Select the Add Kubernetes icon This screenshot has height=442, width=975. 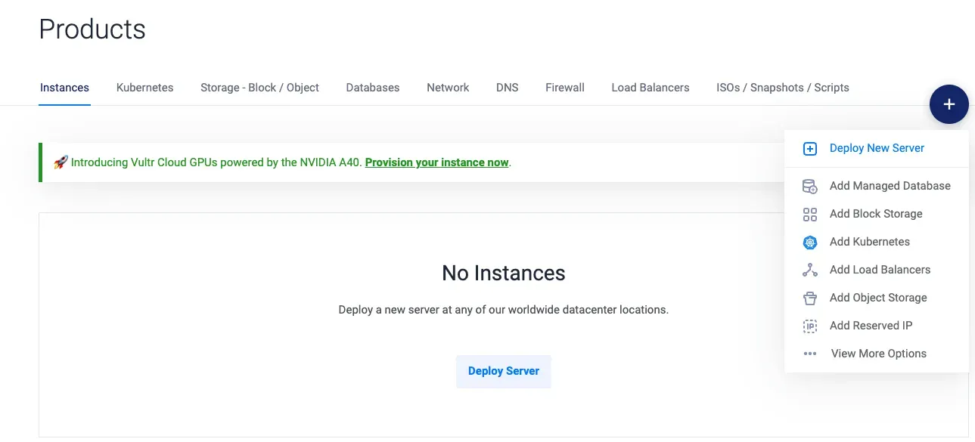(x=809, y=242)
